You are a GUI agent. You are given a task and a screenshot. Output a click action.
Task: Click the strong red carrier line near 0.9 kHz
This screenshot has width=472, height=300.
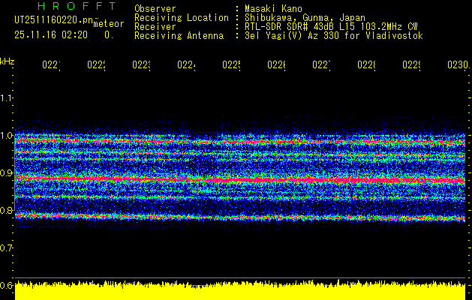point(240,179)
